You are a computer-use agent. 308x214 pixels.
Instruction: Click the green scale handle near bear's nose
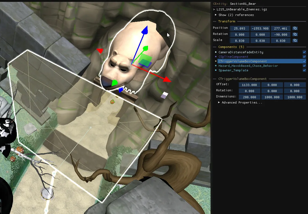point(114,83)
